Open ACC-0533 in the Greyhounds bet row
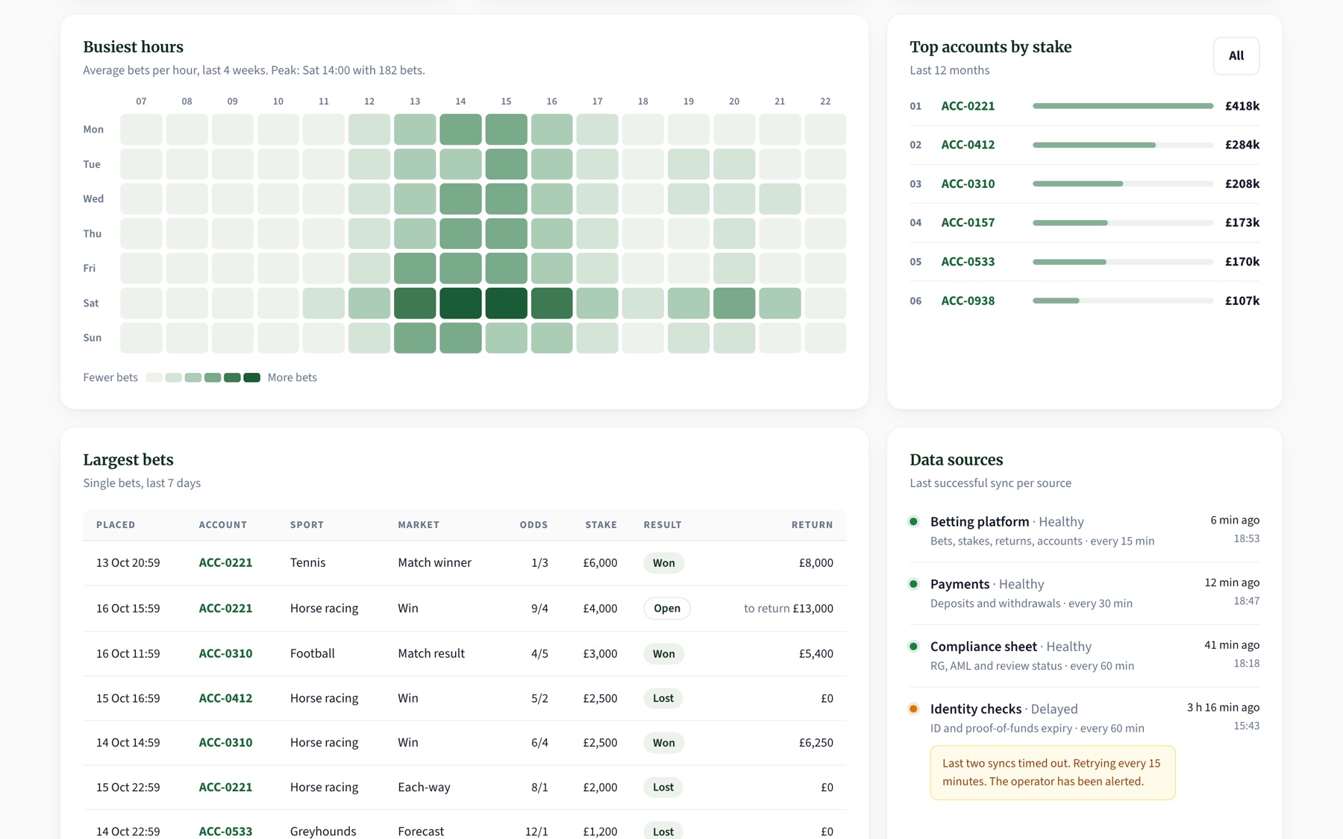The image size is (1343, 839). coord(225,832)
